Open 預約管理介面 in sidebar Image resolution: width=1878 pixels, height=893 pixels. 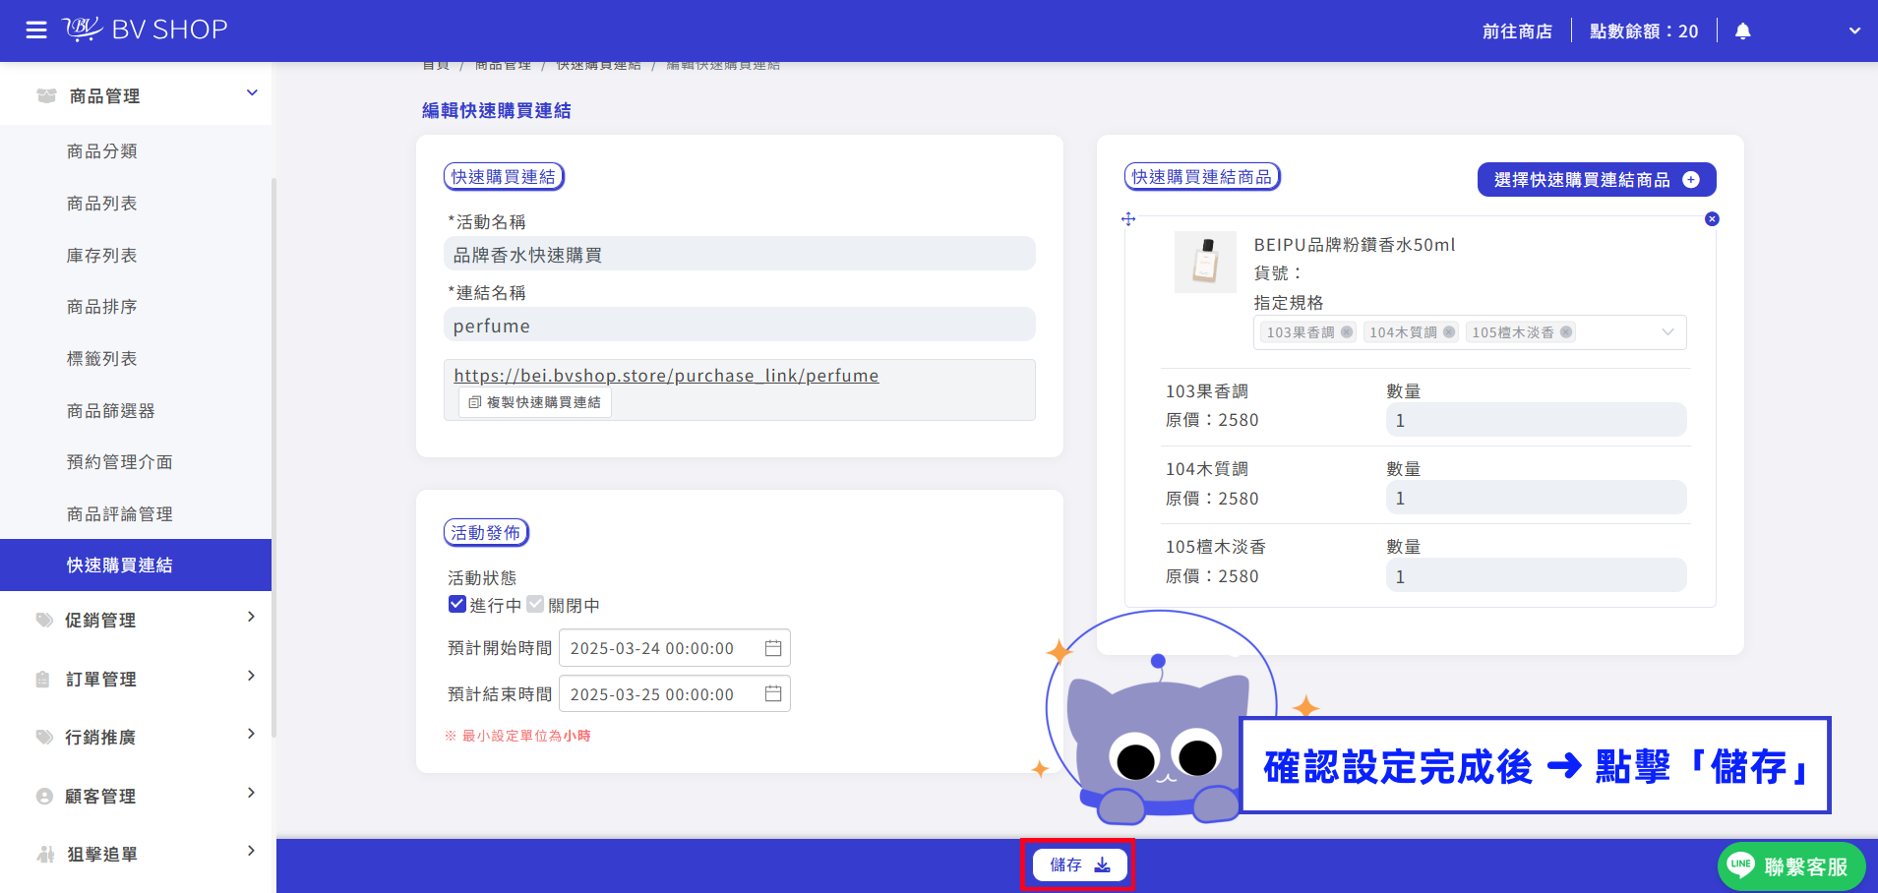[119, 462]
